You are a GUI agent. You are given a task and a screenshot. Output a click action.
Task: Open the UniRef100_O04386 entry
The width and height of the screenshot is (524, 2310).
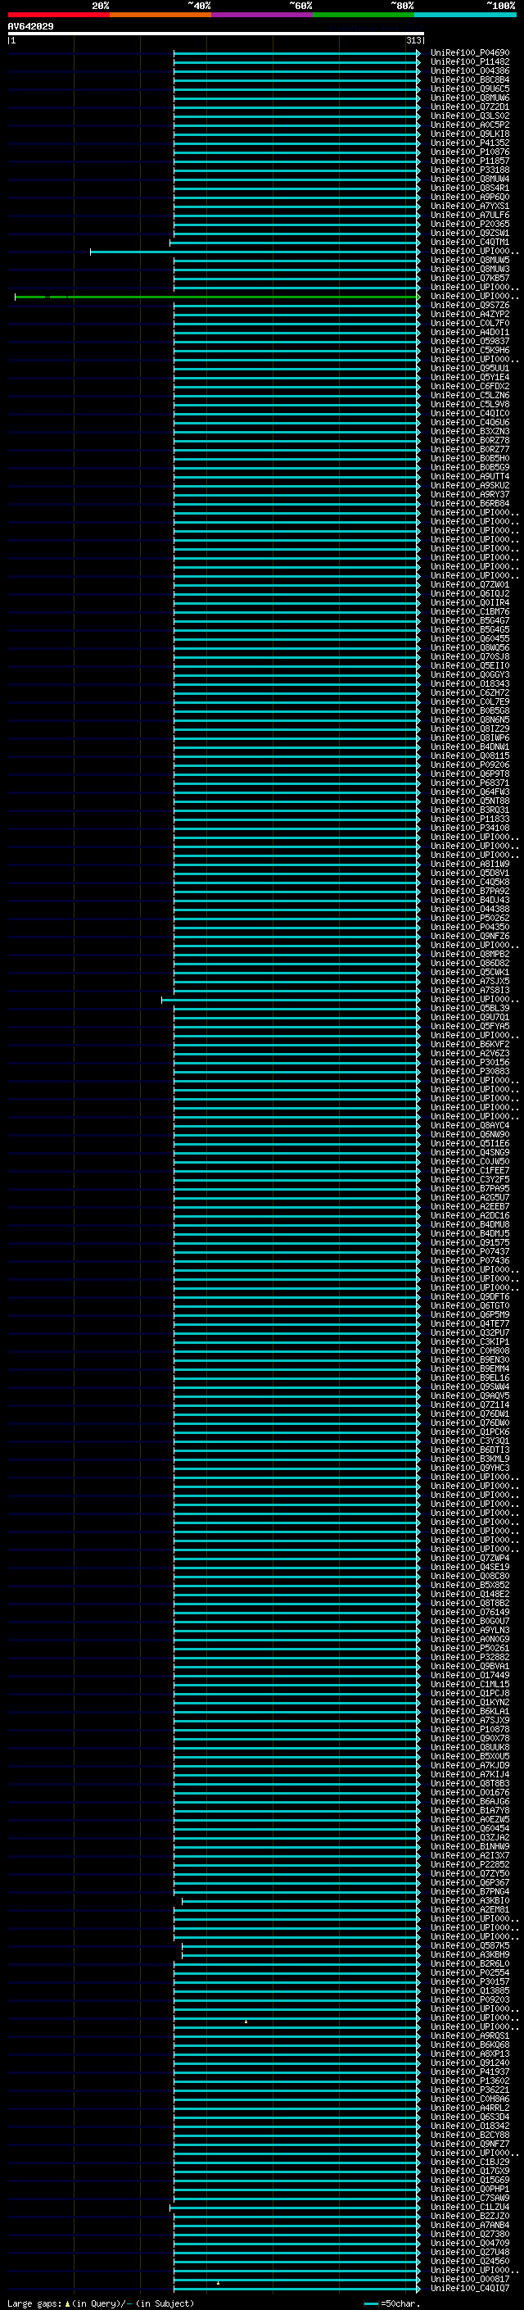tap(469, 70)
